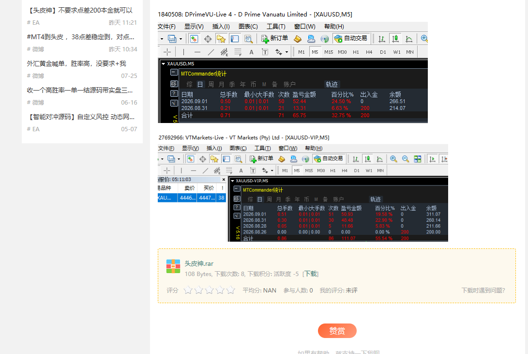Toggle candlestick chart mode in DPrimeVU toolbar
Screen dimensions: 528x354
click(x=395, y=39)
